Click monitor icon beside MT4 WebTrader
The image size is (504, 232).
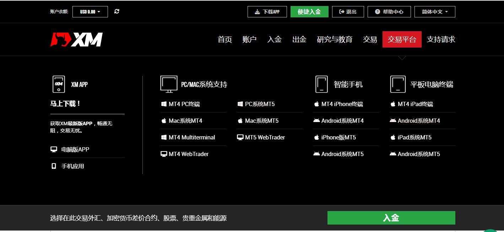(164, 154)
